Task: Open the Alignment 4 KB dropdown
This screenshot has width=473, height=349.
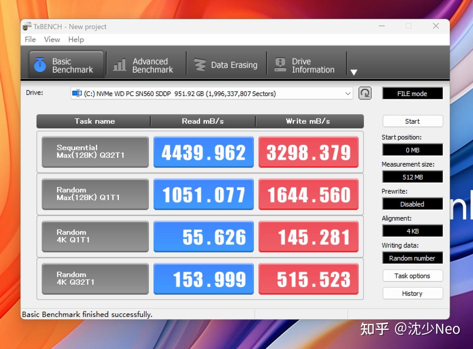Action: click(413, 231)
